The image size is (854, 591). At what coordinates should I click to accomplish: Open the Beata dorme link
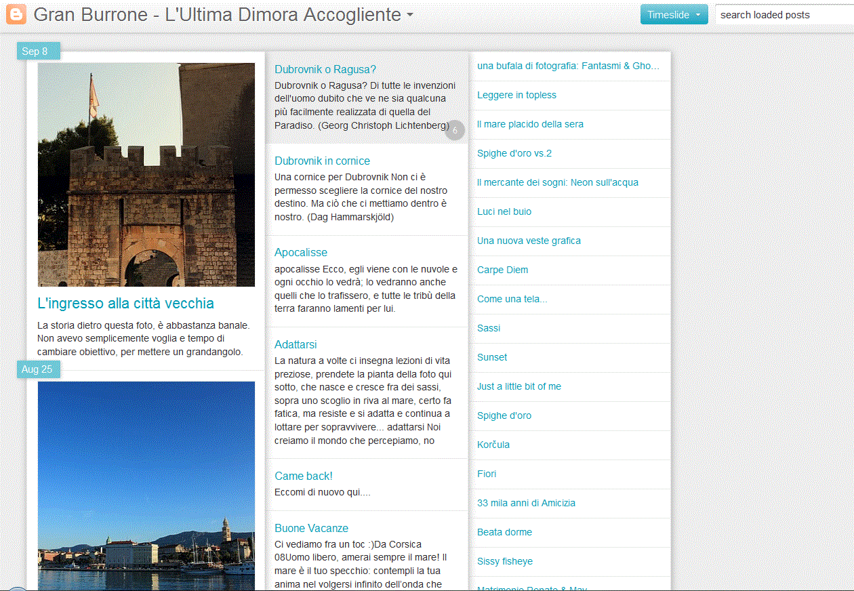pyautogui.click(x=504, y=532)
